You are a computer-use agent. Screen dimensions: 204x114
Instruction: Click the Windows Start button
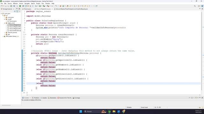point(81,111)
